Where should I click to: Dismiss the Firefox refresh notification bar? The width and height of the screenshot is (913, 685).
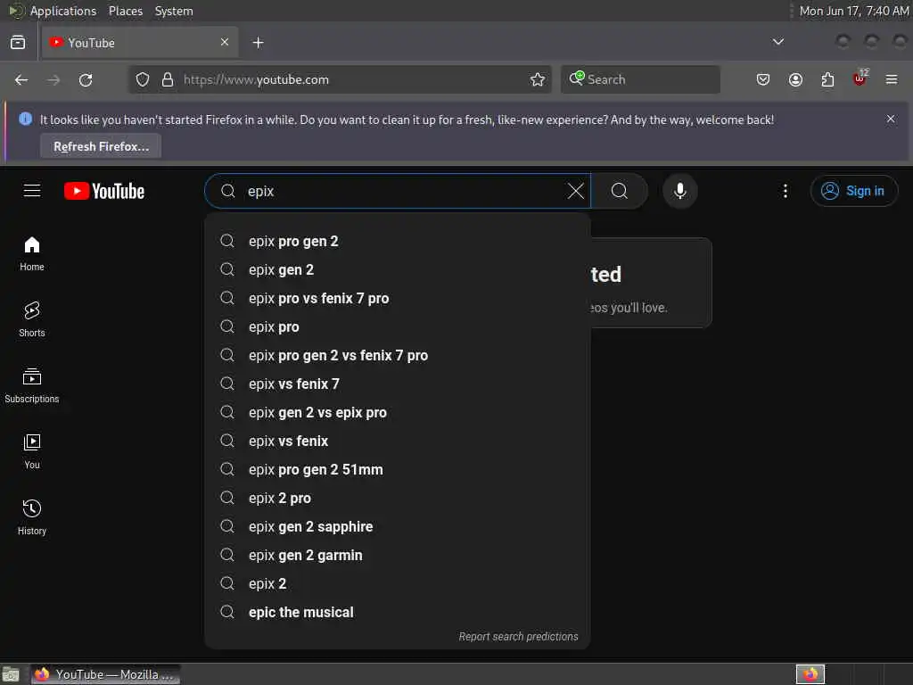[891, 119]
